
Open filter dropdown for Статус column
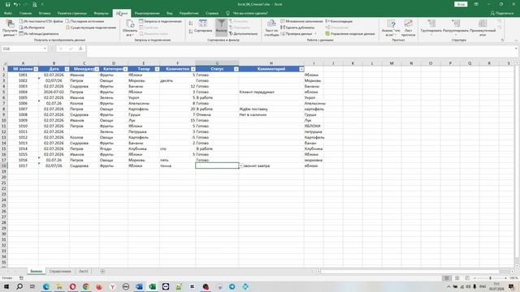236,69
